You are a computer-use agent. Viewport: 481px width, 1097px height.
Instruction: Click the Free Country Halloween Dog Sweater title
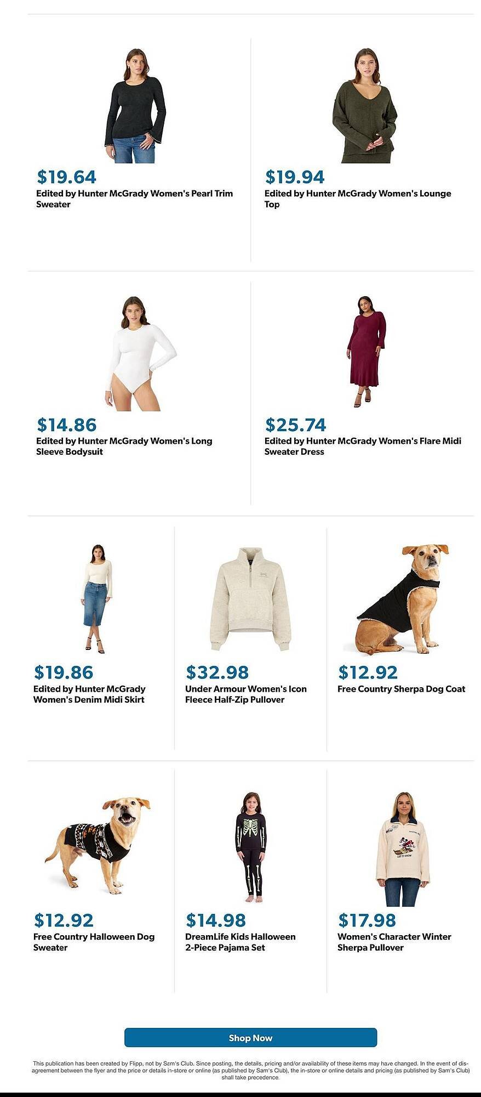[94, 942]
